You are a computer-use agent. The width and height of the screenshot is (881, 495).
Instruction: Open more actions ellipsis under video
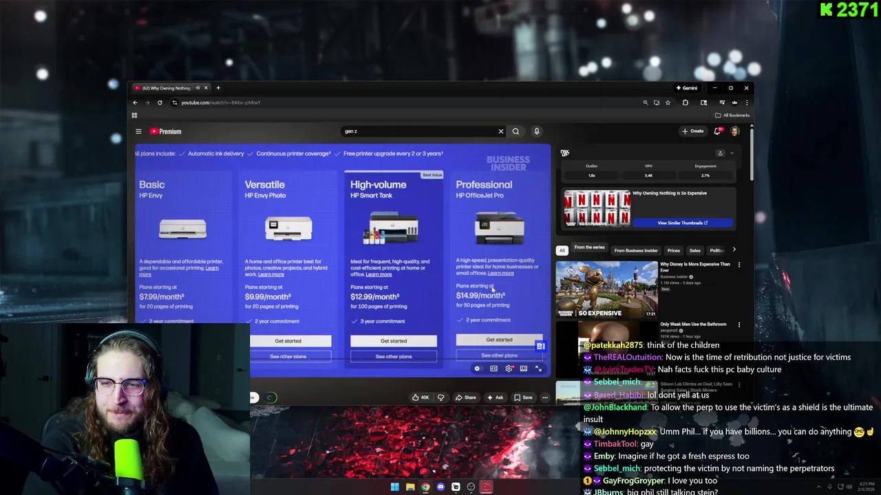[x=545, y=397]
